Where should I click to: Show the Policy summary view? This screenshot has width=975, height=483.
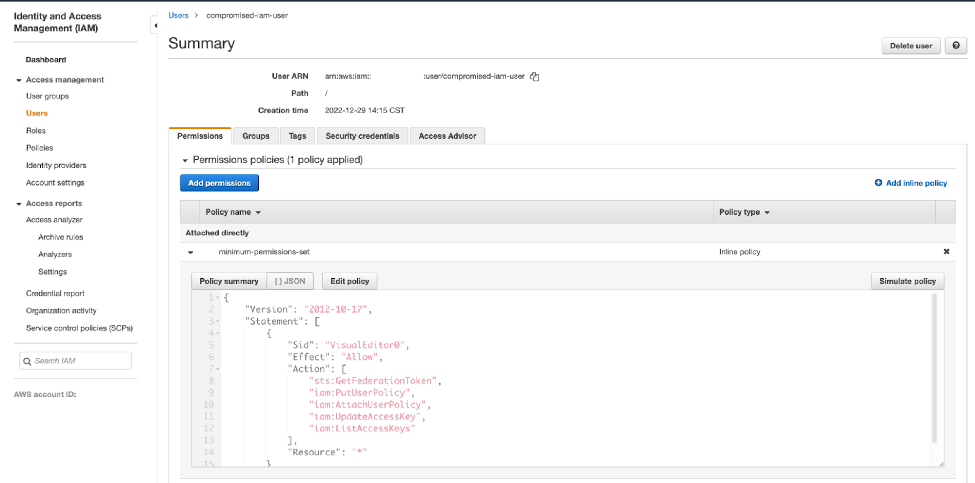tap(229, 281)
